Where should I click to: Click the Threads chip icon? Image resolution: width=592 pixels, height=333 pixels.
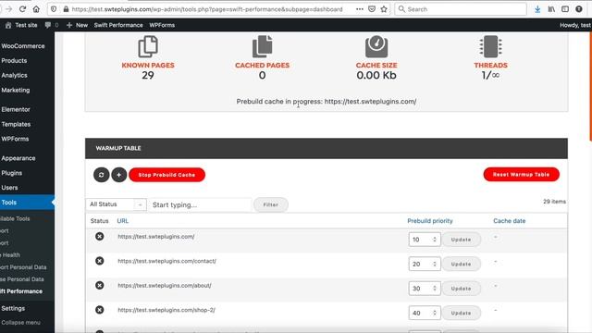point(490,46)
